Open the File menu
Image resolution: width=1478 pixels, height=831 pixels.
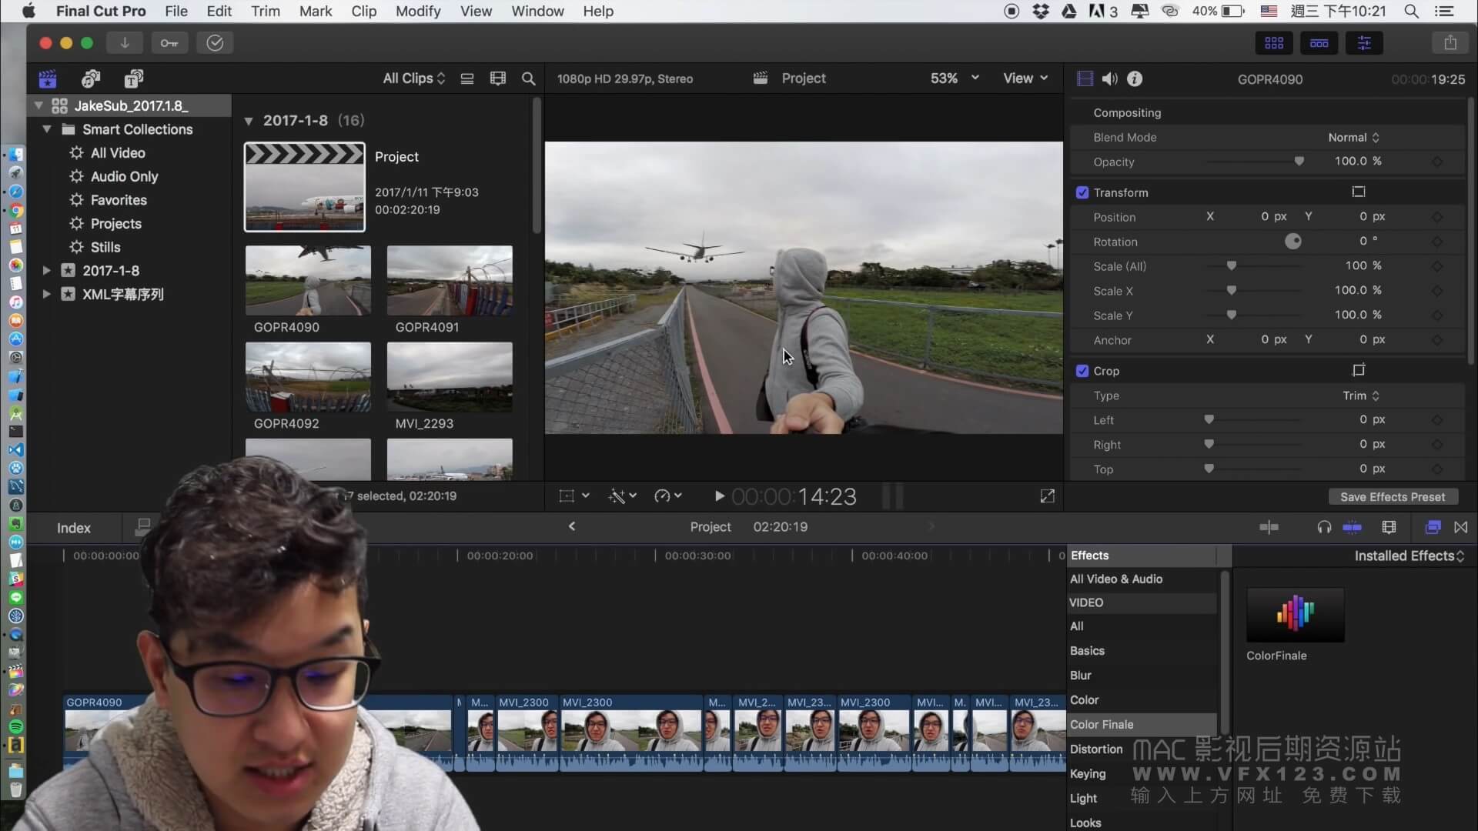click(x=176, y=11)
